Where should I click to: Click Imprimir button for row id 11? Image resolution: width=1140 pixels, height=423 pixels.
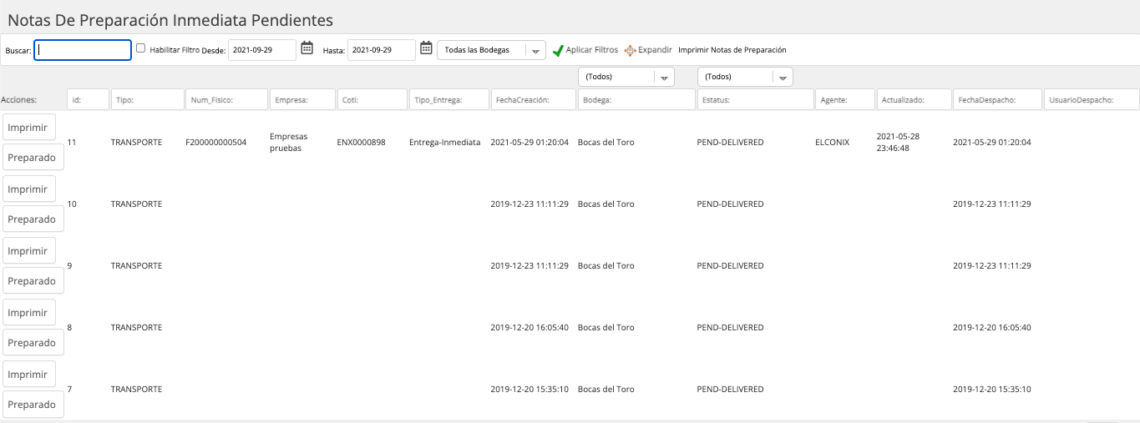[x=28, y=127]
